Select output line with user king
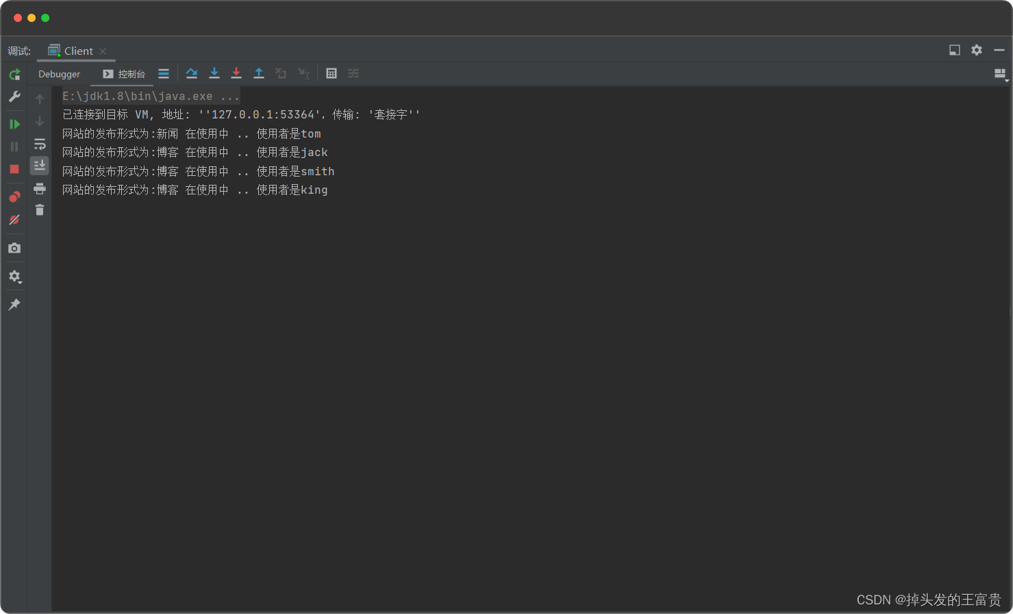Viewport: 1013px width, 614px height. tap(195, 190)
